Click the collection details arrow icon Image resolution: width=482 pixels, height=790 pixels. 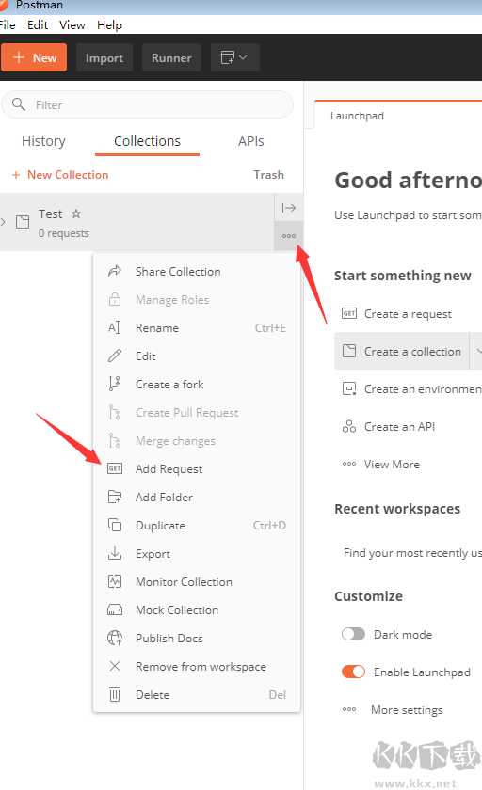point(289,208)
